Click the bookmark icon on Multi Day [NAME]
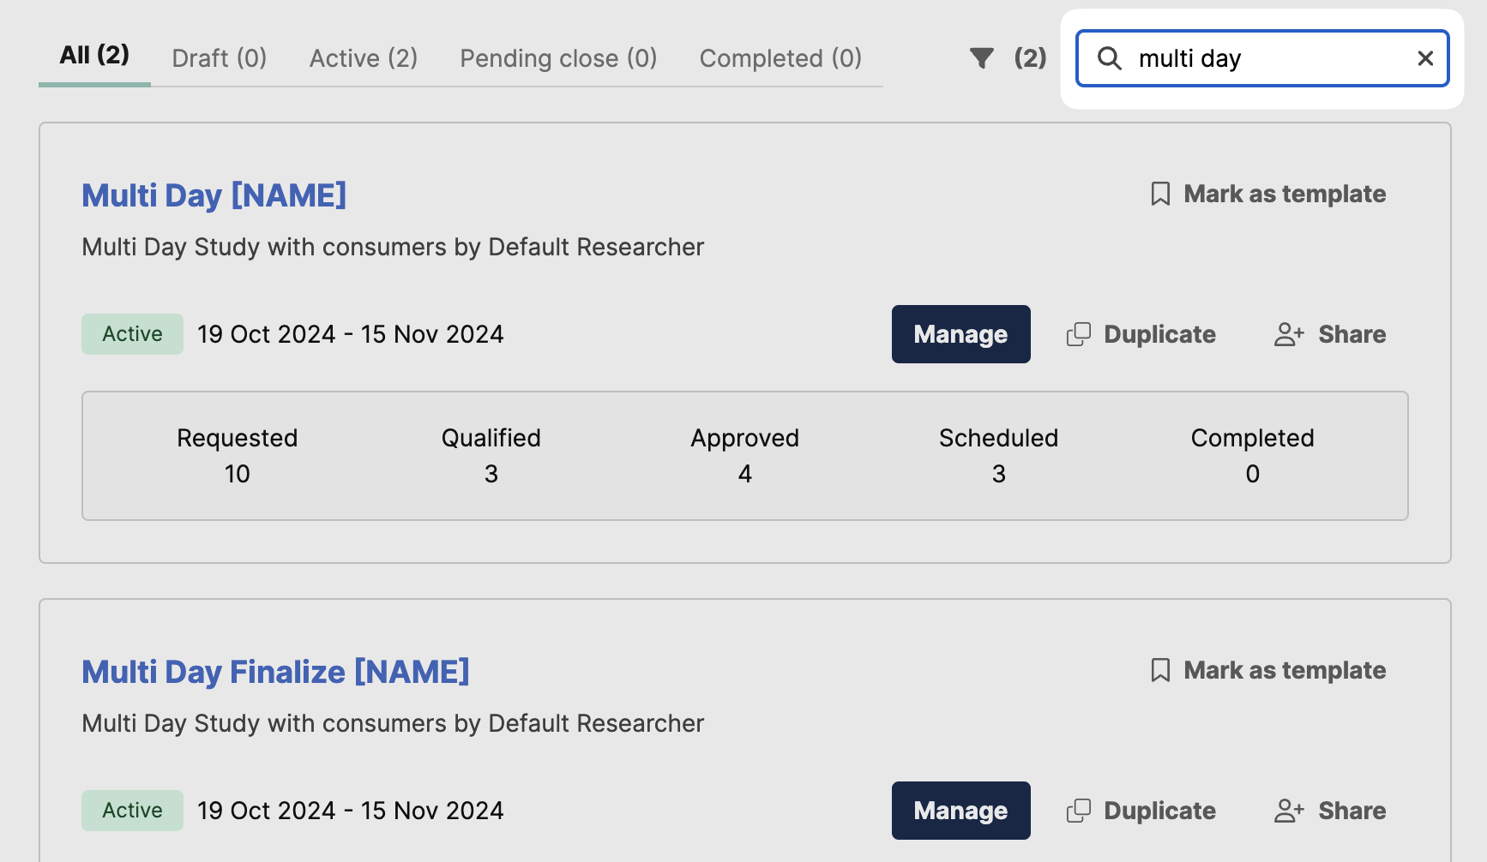 point(1160,194)
